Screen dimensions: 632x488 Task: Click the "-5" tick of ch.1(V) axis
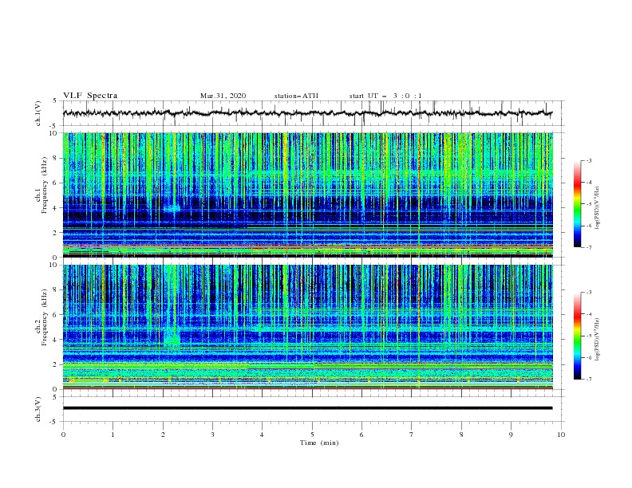pos(54,126)
